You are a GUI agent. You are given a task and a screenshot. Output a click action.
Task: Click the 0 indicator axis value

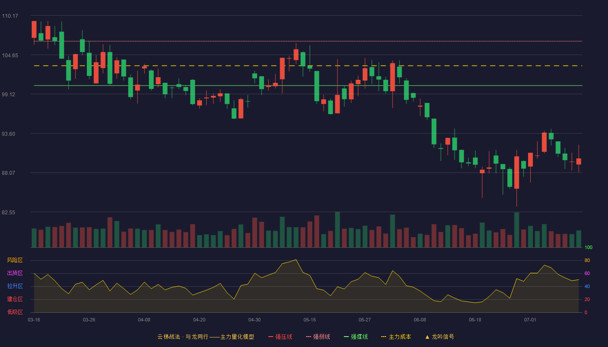point(586,312)
